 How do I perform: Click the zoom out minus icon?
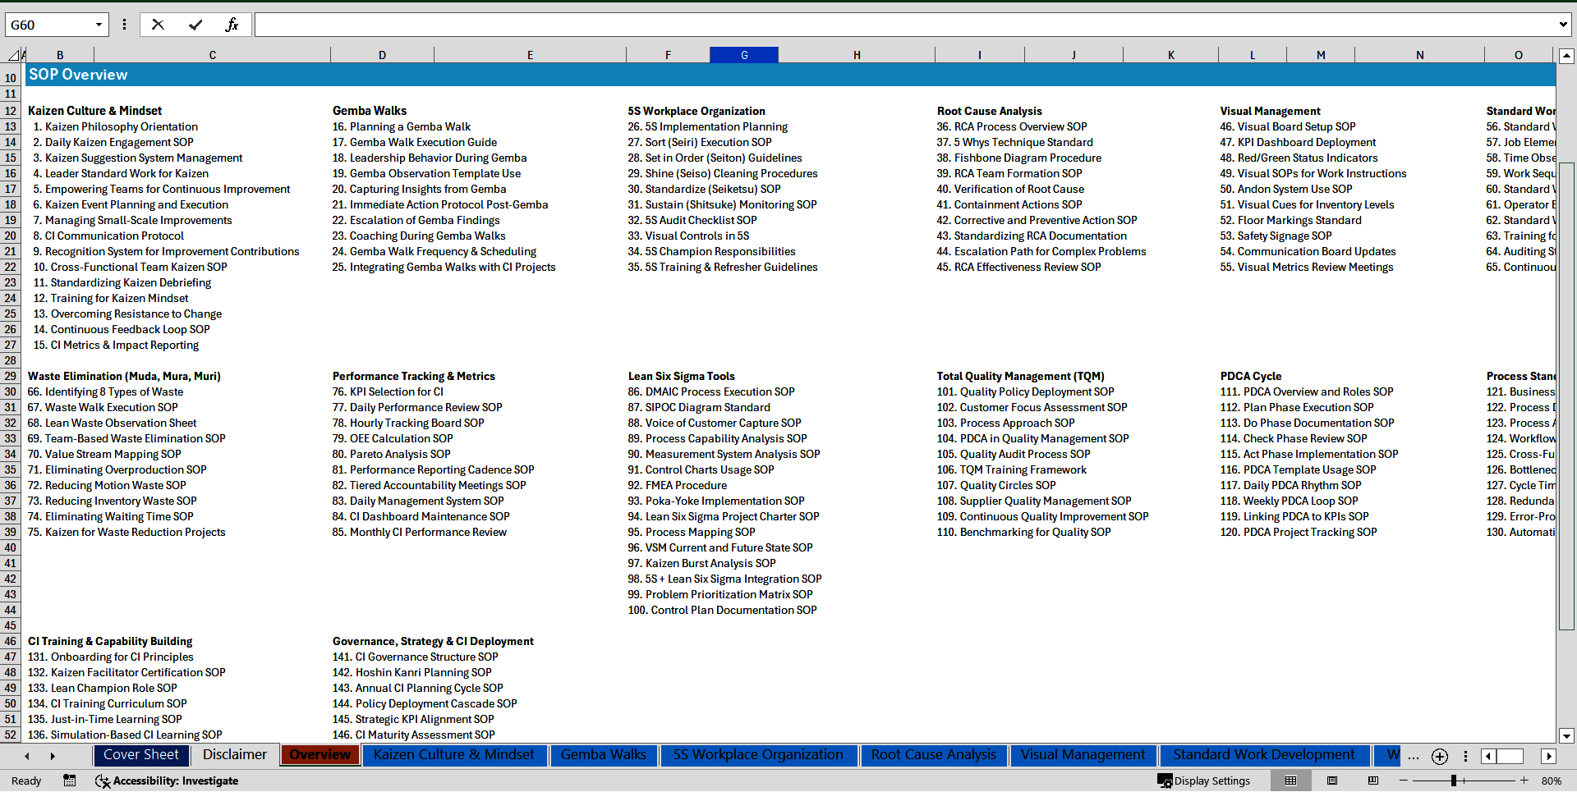[1404, 781]
